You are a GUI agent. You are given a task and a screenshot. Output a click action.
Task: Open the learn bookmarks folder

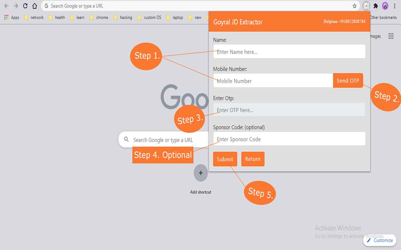coord(77,17)
